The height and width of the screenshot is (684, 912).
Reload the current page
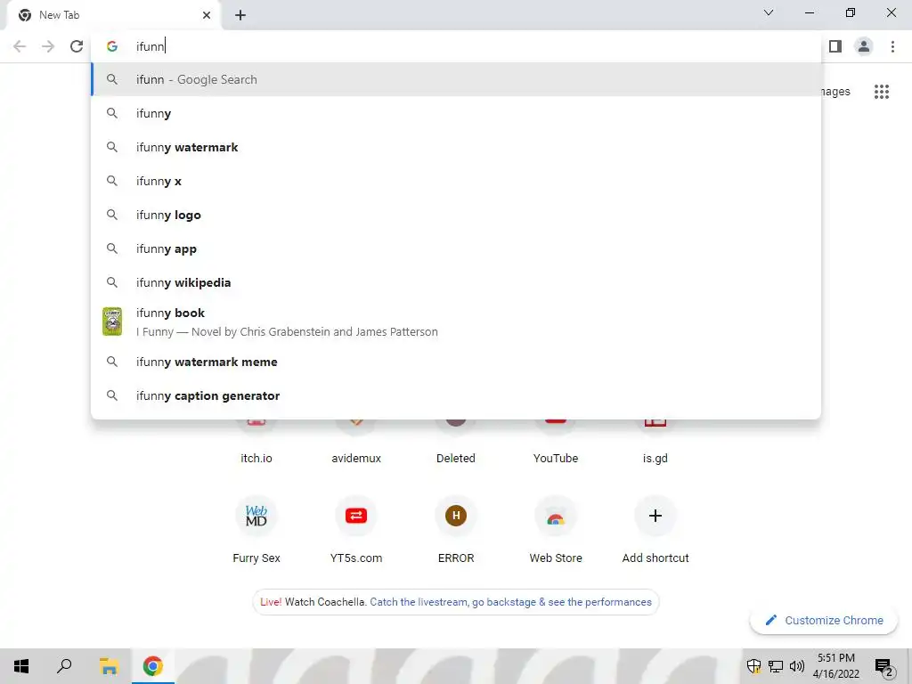(77, 46)
